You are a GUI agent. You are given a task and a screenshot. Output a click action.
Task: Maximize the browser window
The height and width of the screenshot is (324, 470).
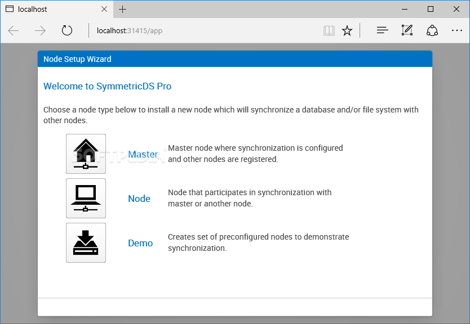[x=431, y=9]
